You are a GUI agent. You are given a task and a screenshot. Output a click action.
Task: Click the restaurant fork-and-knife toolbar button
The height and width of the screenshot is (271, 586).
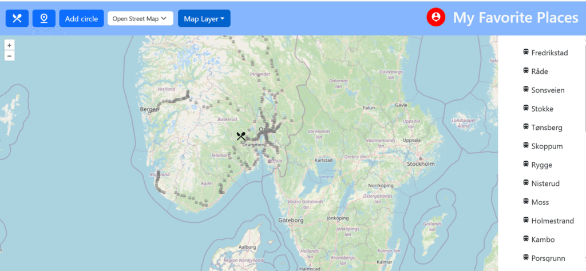point(17,18)
